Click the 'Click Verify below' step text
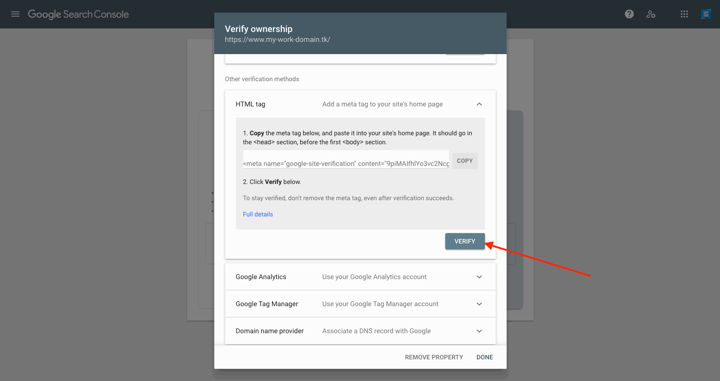This screenshot has width=720, height=381. click(272, 182)
